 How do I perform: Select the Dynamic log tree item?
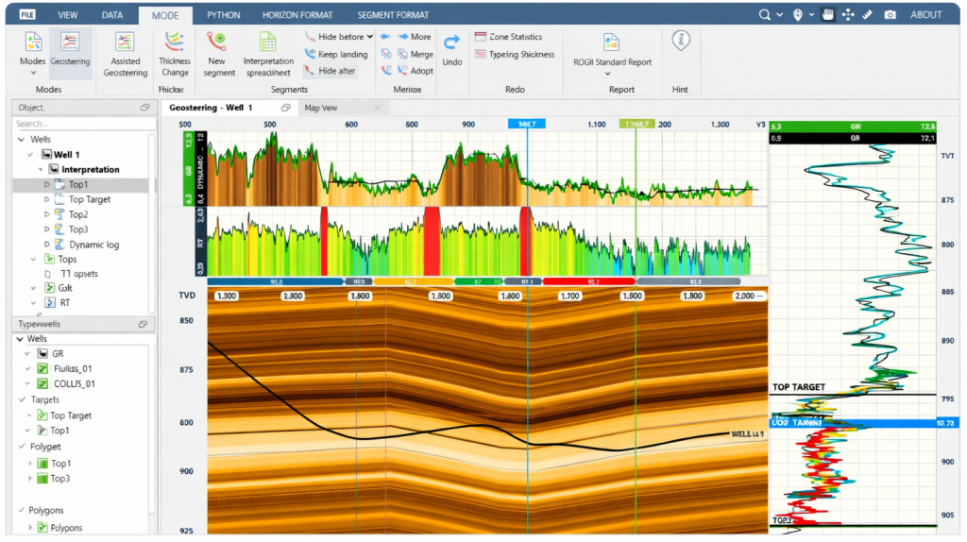pos(93,245)
